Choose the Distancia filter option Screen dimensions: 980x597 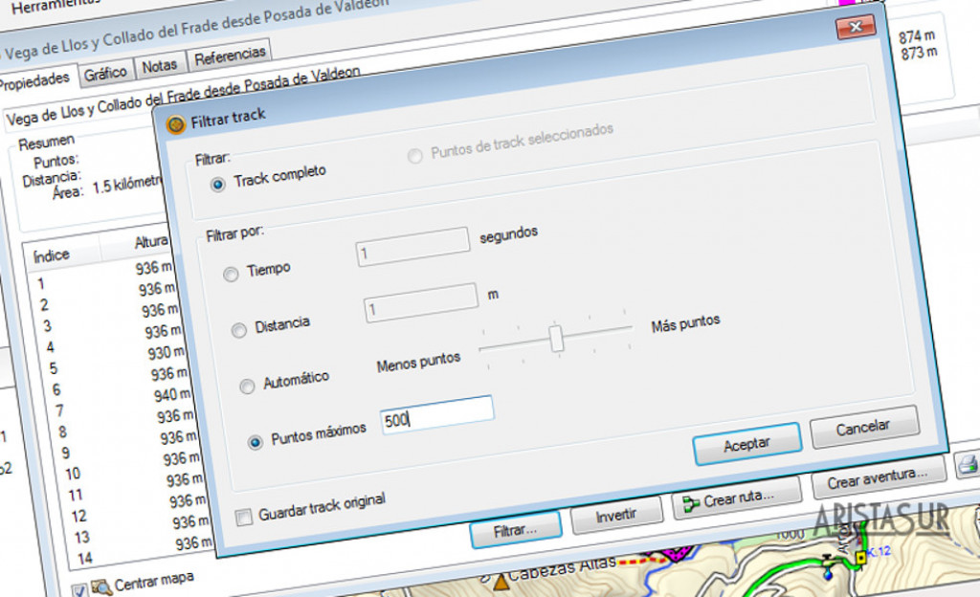238,330
